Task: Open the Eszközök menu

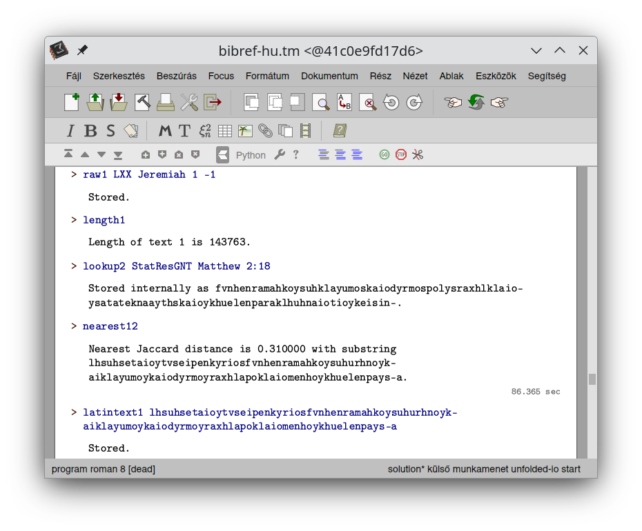Action: [x=496, y=76]
